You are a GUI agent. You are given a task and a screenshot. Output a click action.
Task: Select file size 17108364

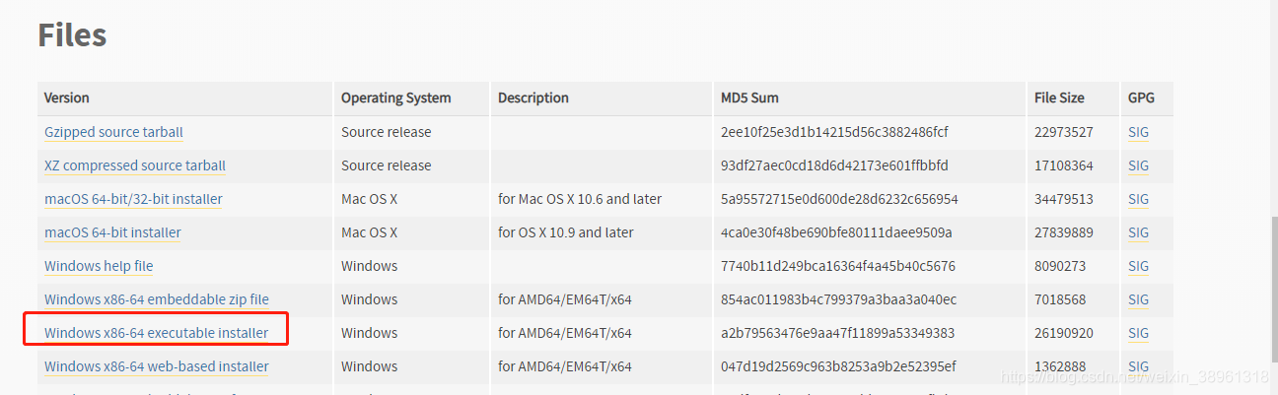[x=1064, y=165]
